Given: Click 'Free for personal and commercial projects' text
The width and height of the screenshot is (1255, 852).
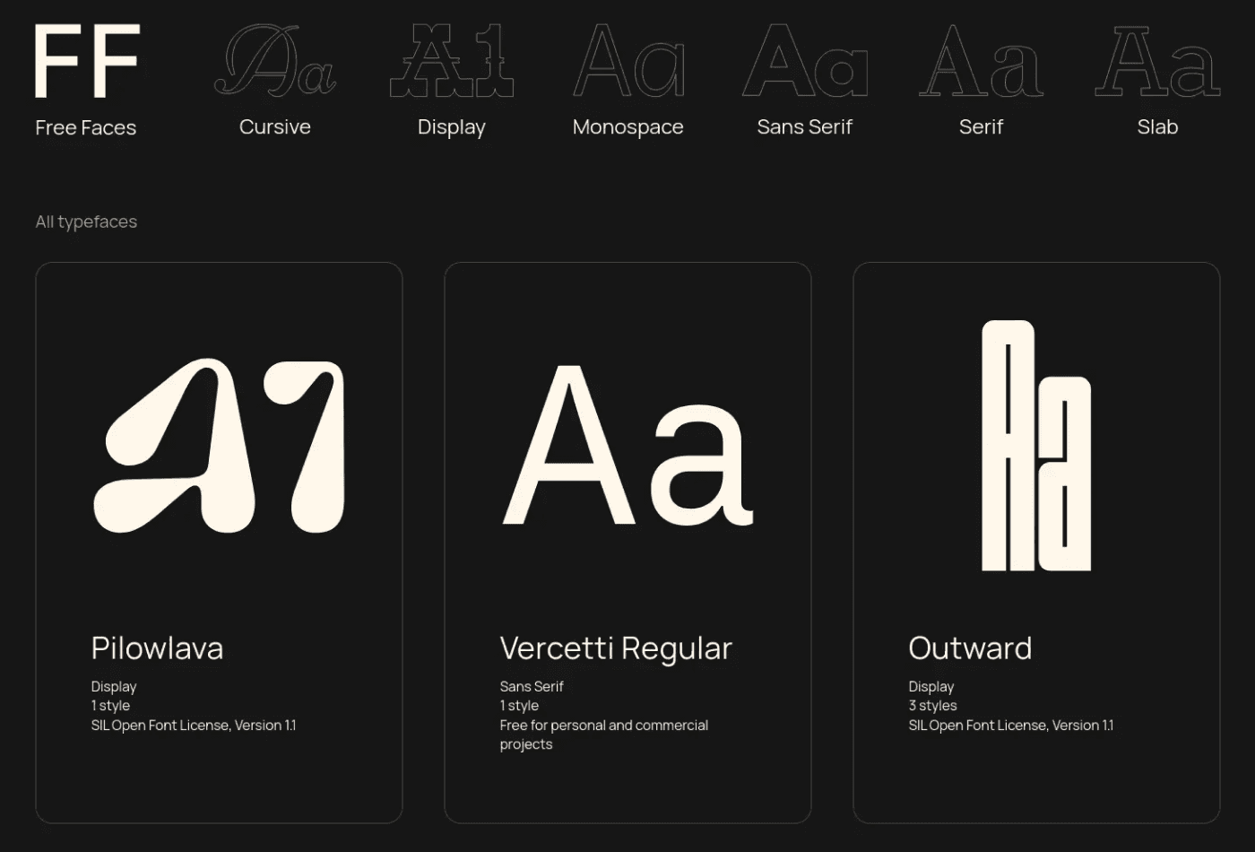Looking at the screenshot, I should 604,735.
